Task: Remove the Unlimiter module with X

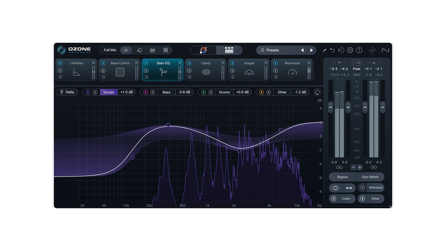Action: point(94,63)
